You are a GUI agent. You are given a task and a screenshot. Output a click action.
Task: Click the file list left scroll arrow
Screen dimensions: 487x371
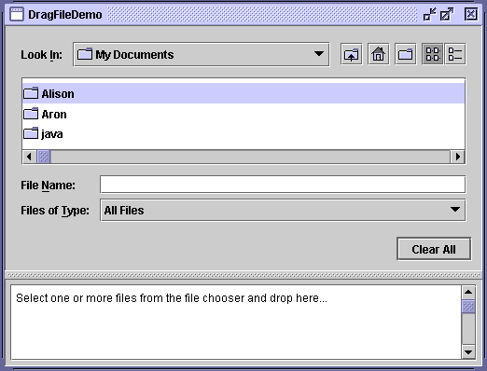(29, 157)
